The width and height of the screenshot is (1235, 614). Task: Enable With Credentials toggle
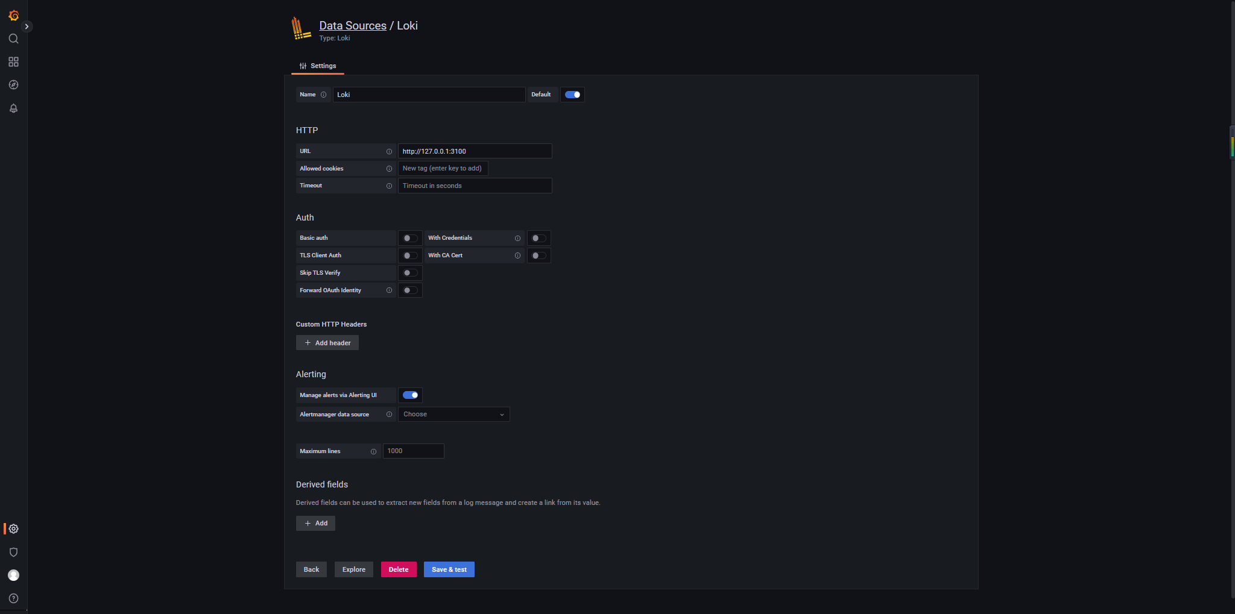(x=539, y=238)
